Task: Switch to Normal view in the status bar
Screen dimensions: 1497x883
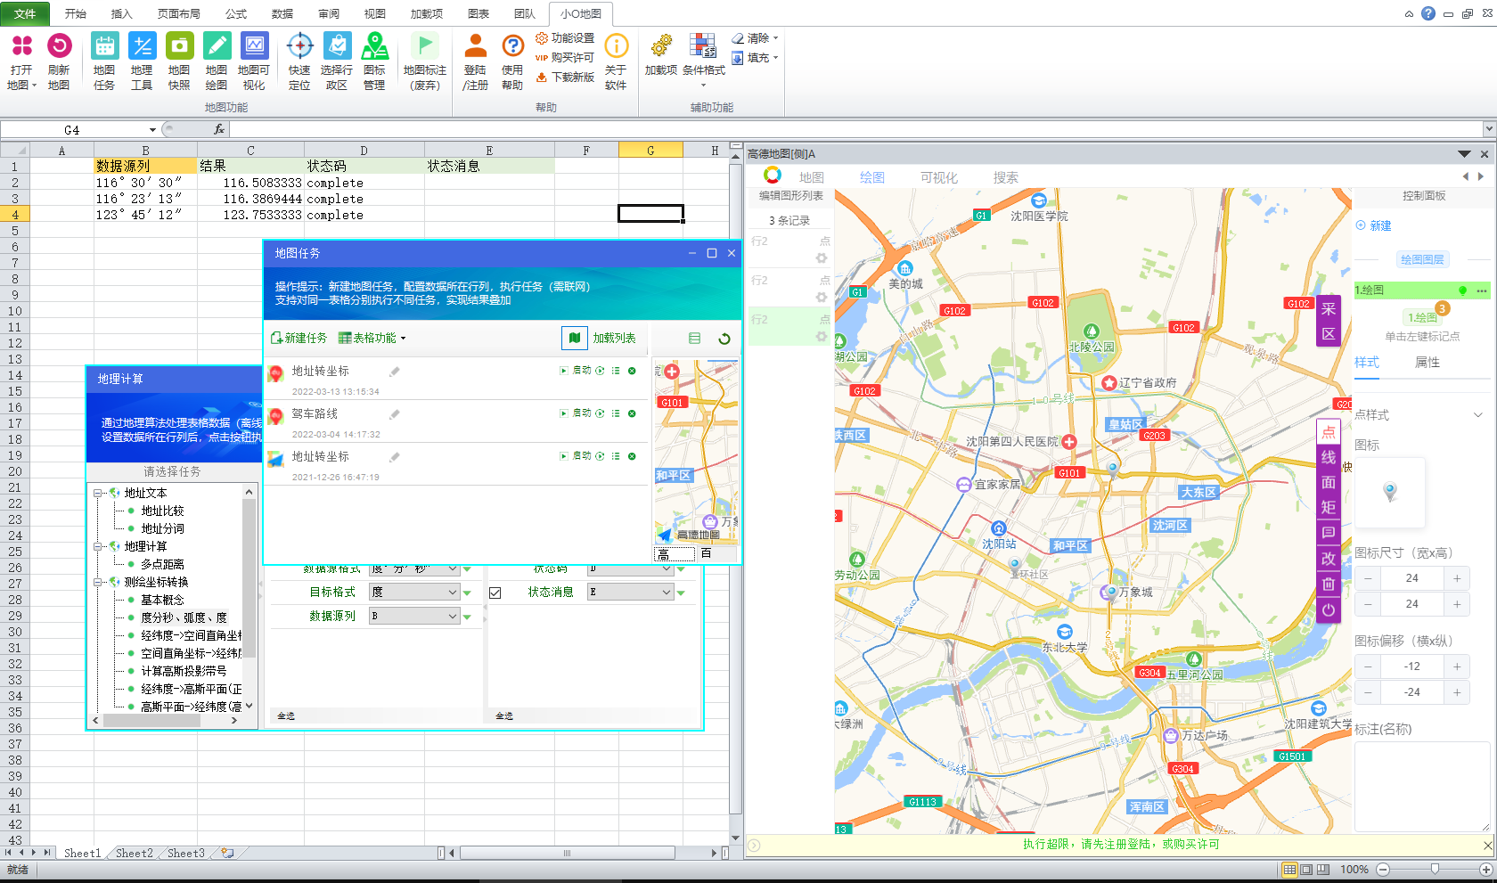Action: click(1289, 870)
